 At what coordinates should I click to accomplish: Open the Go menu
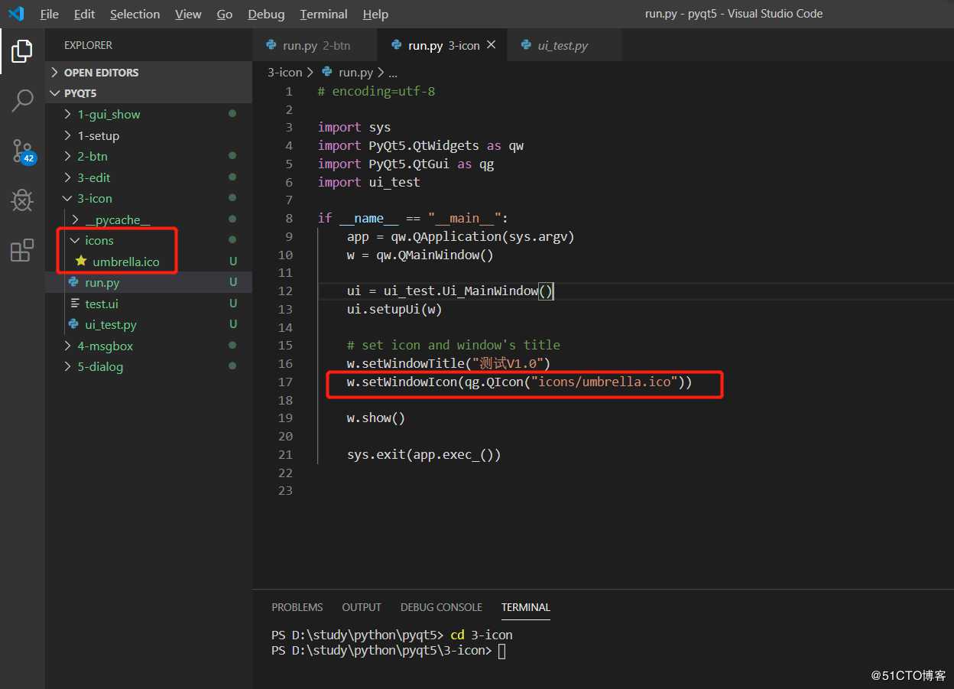(x=225, y=14)
